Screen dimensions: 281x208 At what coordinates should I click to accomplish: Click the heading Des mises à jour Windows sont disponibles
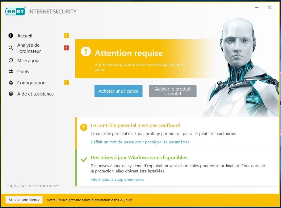139,157
